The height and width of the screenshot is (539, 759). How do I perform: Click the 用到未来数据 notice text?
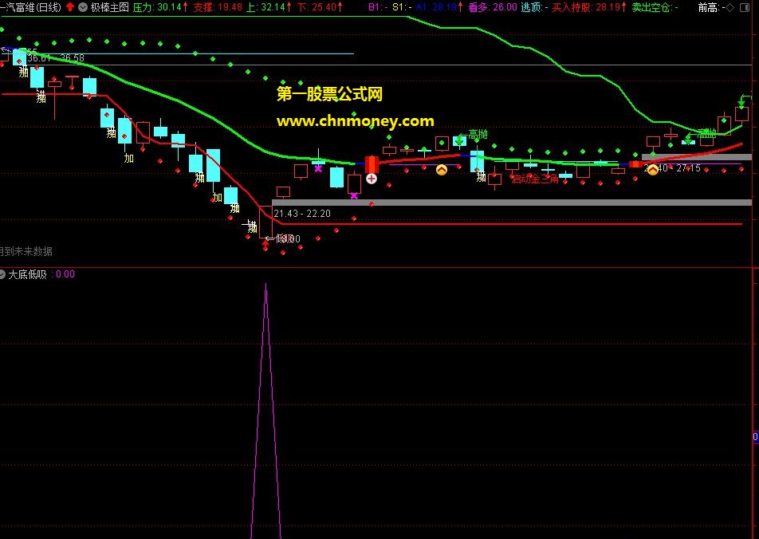click(26, 251)
